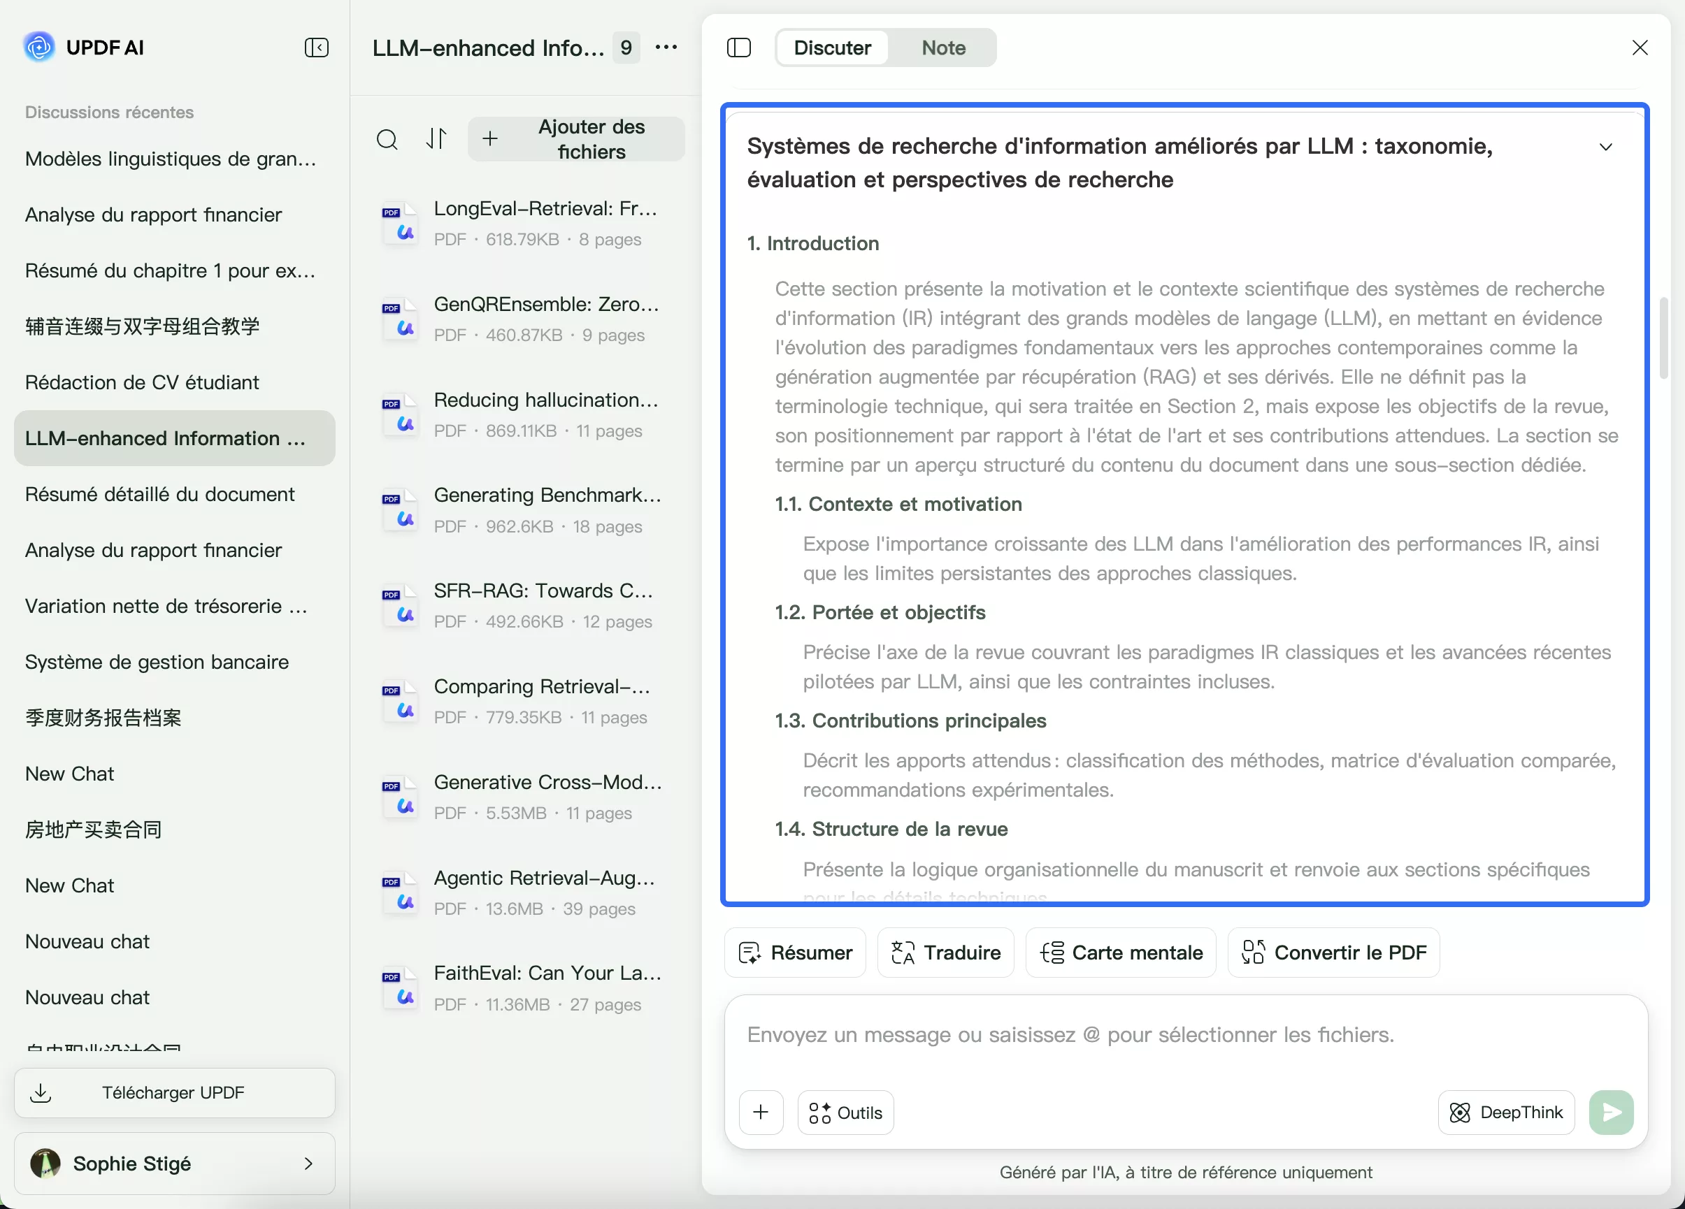
Task: Click the plus icon in the message box
Action: 761,1112
